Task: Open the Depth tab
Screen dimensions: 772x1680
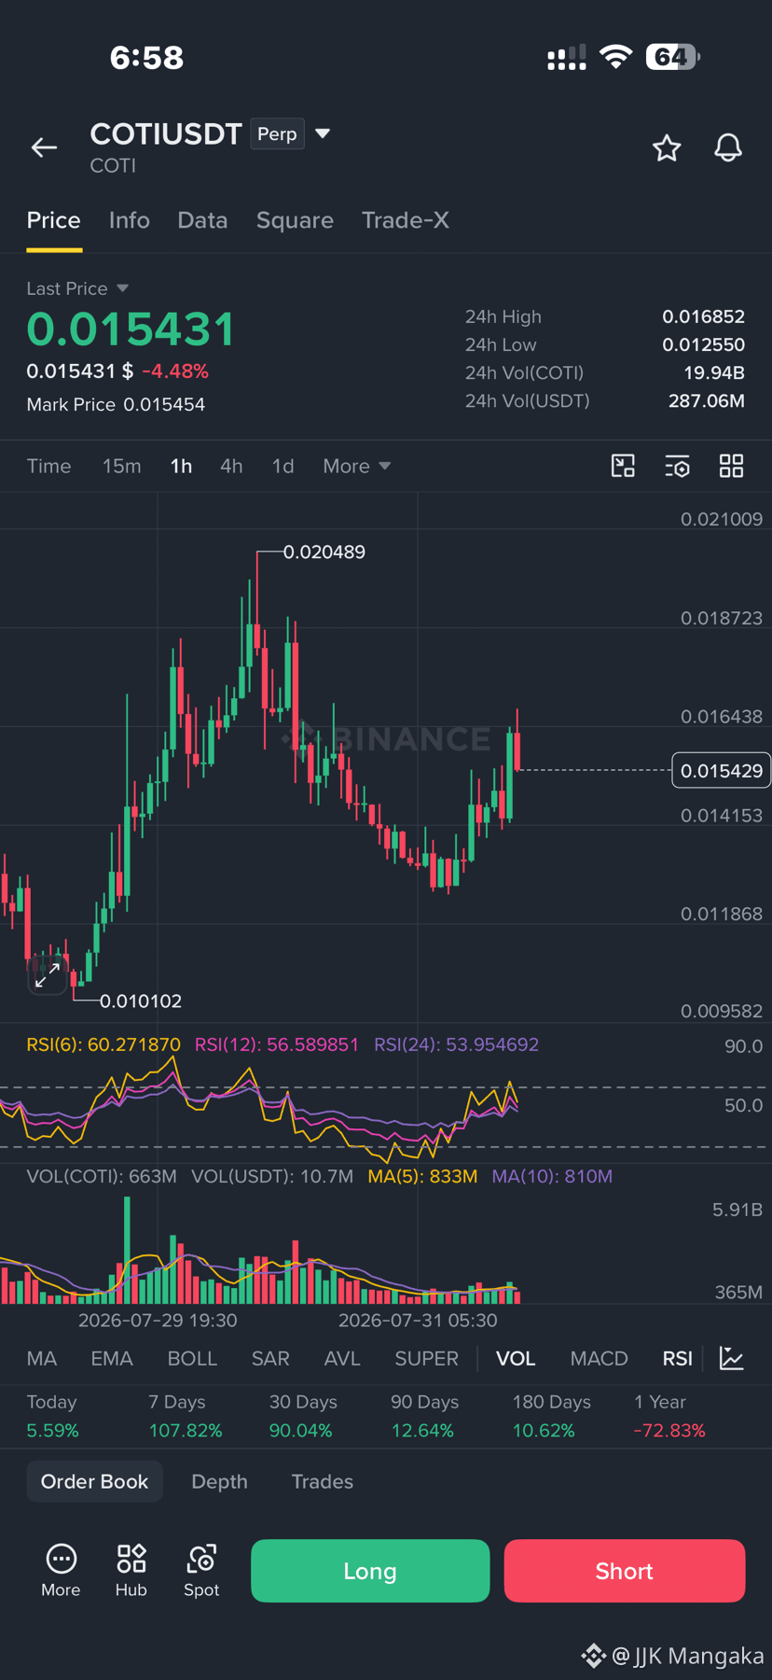Action: point(219,1481)
